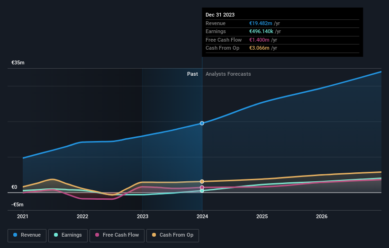Click the Revenue data point at 2024

[202, 123]
